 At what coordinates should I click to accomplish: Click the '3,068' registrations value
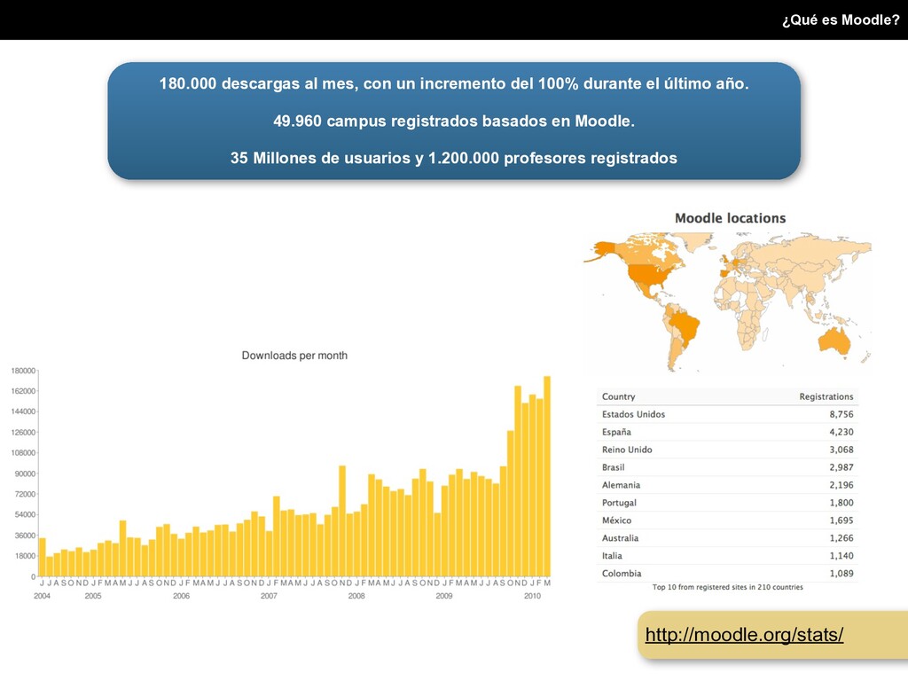click(x=841, y=450)
